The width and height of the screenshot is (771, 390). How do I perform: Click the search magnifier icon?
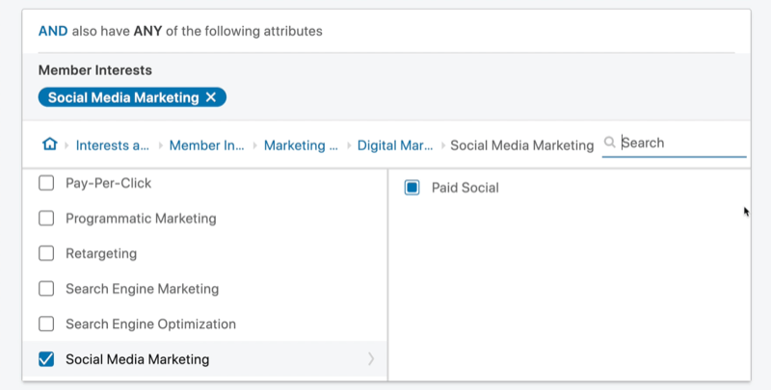coord(609,143)
